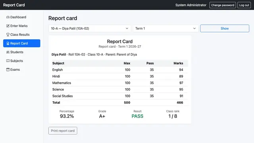Click Change password button

point(223,5)
